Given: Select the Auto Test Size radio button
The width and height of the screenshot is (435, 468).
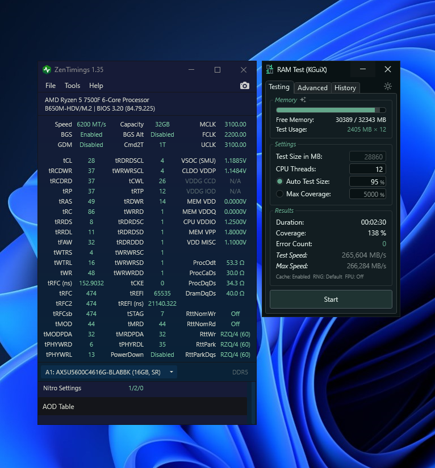Looking at the screenshot, I should pyautogui.click(x=279, y=182).
